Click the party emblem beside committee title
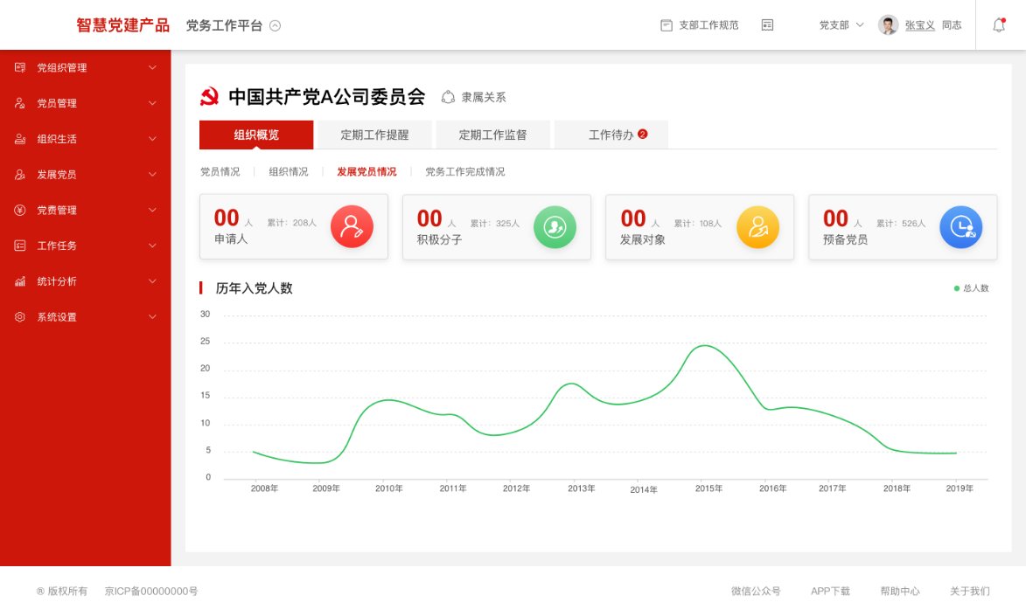1026x616 pixels. tap(209, 97)
